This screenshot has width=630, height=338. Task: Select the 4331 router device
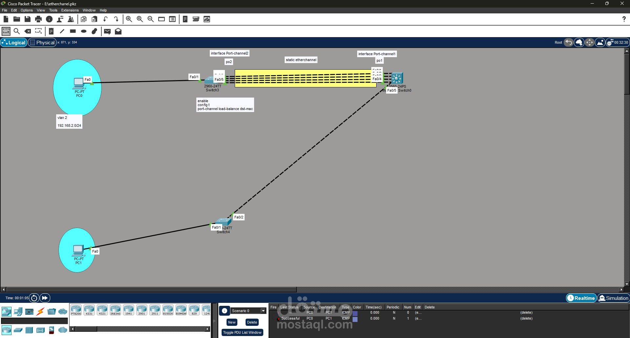[89, 310]
